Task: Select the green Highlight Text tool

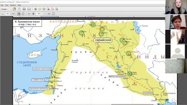Action: (x=44, y=9)
